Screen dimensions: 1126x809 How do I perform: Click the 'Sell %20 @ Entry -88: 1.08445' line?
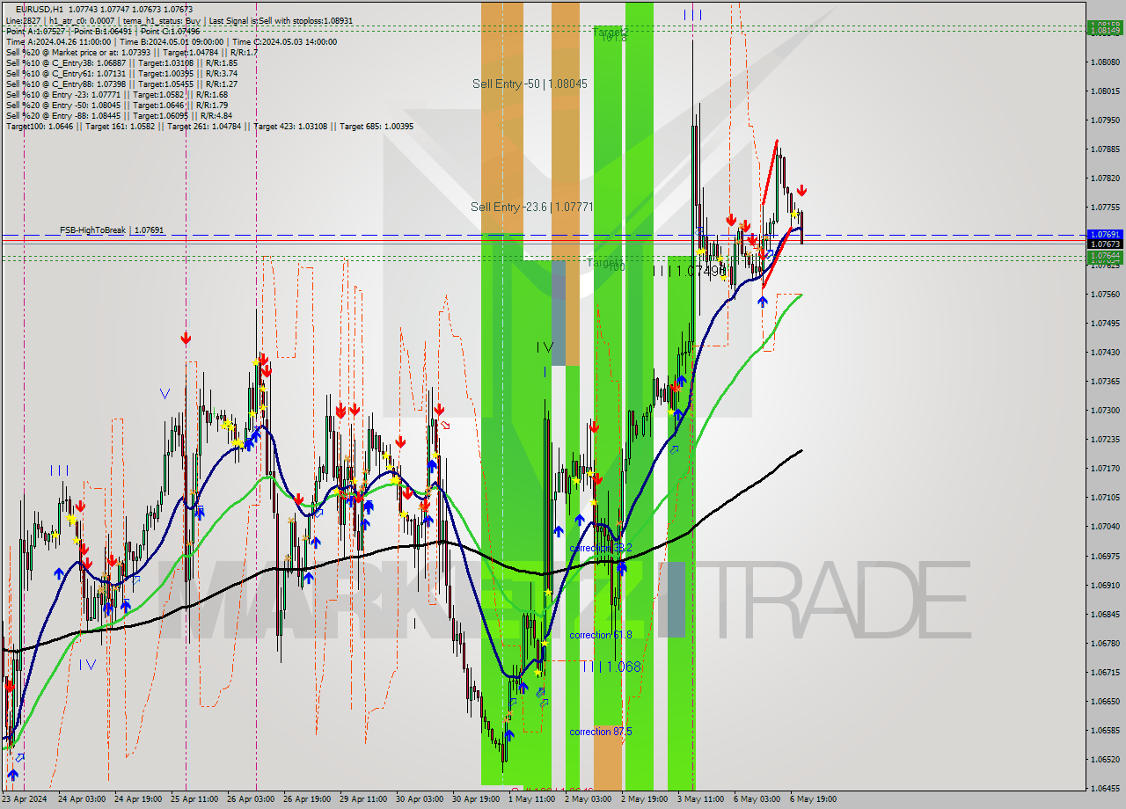(x=119, y=115)
